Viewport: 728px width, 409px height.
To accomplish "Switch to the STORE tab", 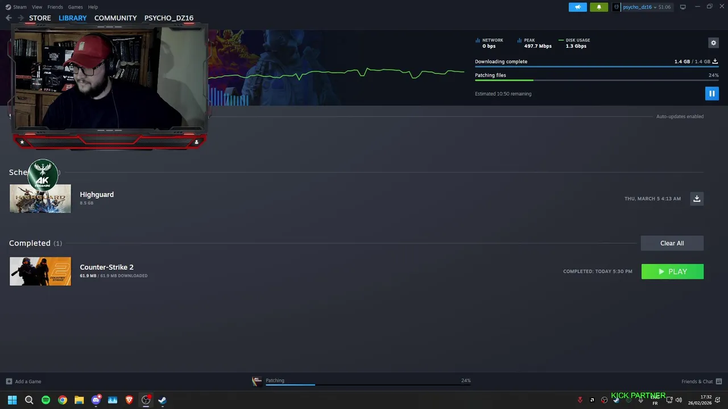I will coord(40,18).
